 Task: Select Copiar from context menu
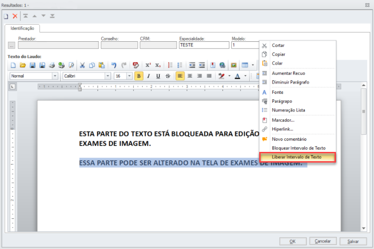pyautogui.click(x=298, y=54)
